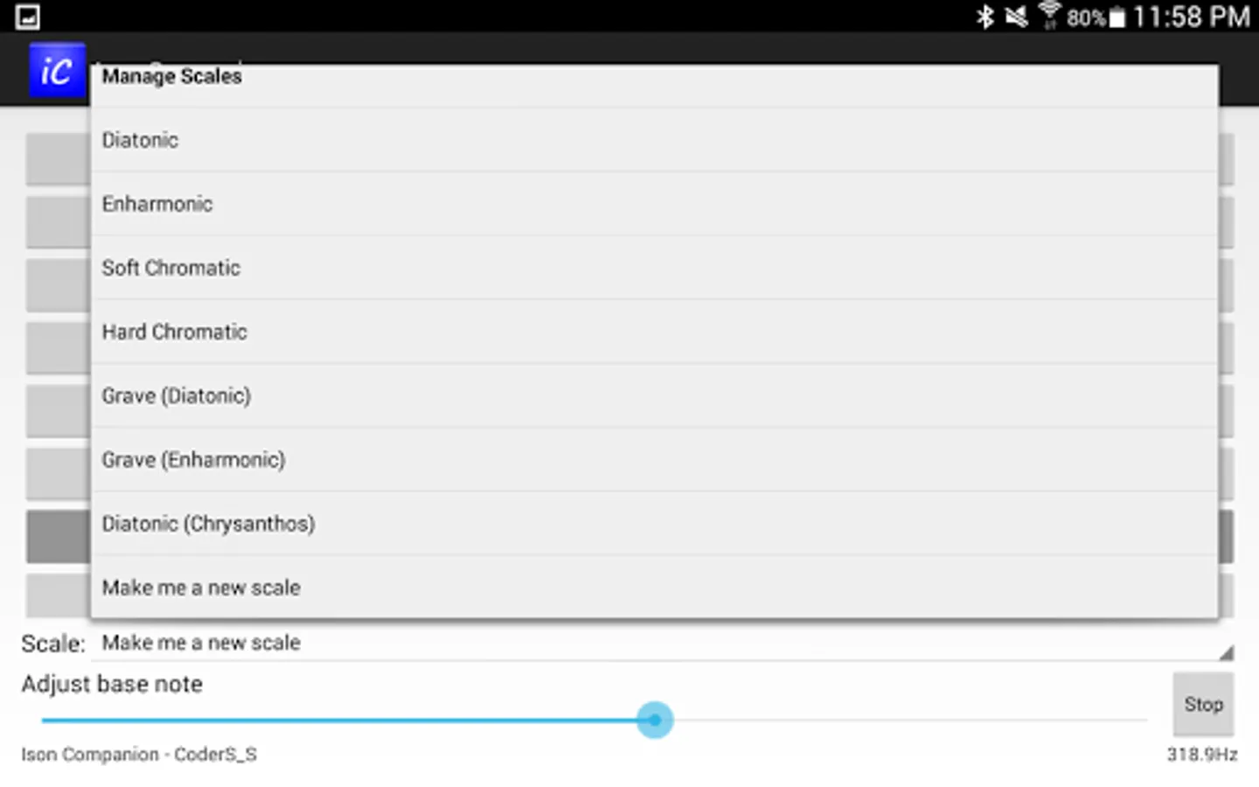Tap the muted sound status icon
The image size is (1259, 787).
(1016, 17)
